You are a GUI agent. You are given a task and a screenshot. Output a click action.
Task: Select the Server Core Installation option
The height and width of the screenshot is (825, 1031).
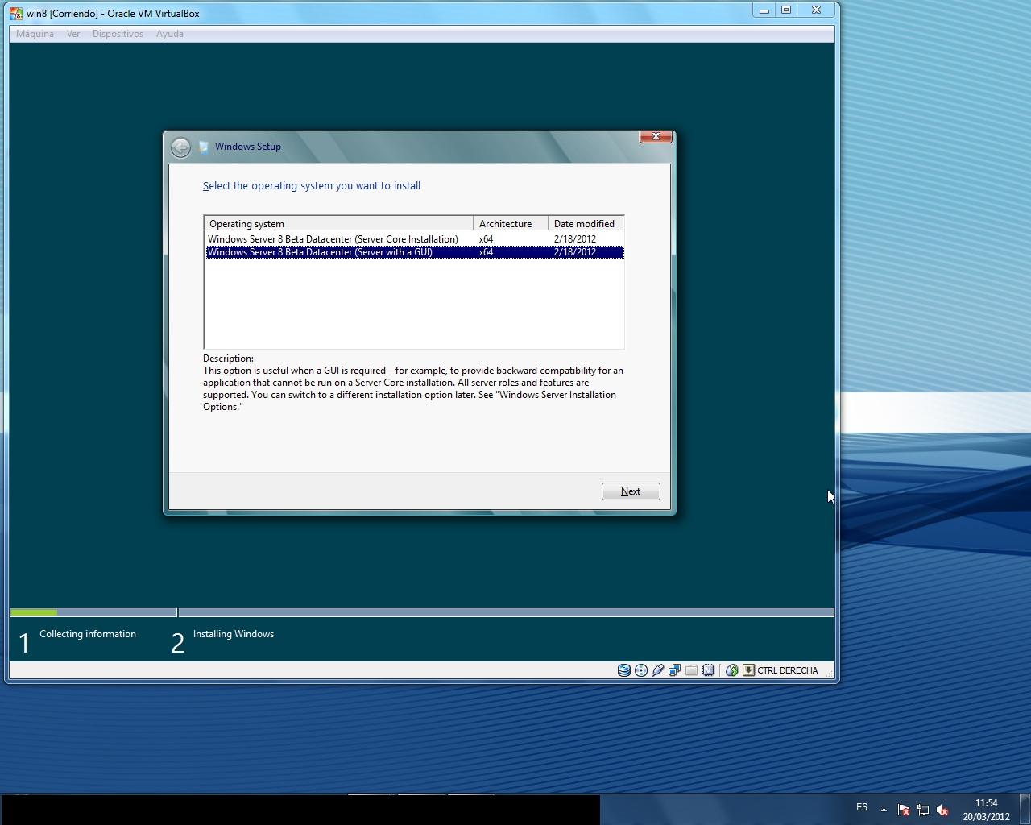coord(333,239)
